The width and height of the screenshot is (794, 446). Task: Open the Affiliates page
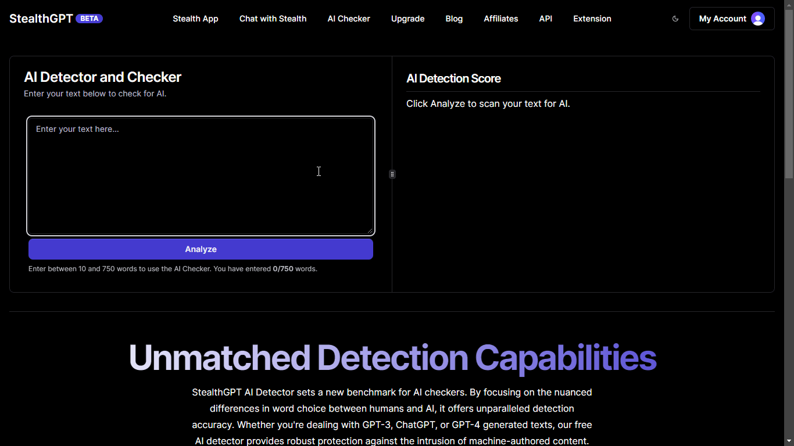point(500,19)
